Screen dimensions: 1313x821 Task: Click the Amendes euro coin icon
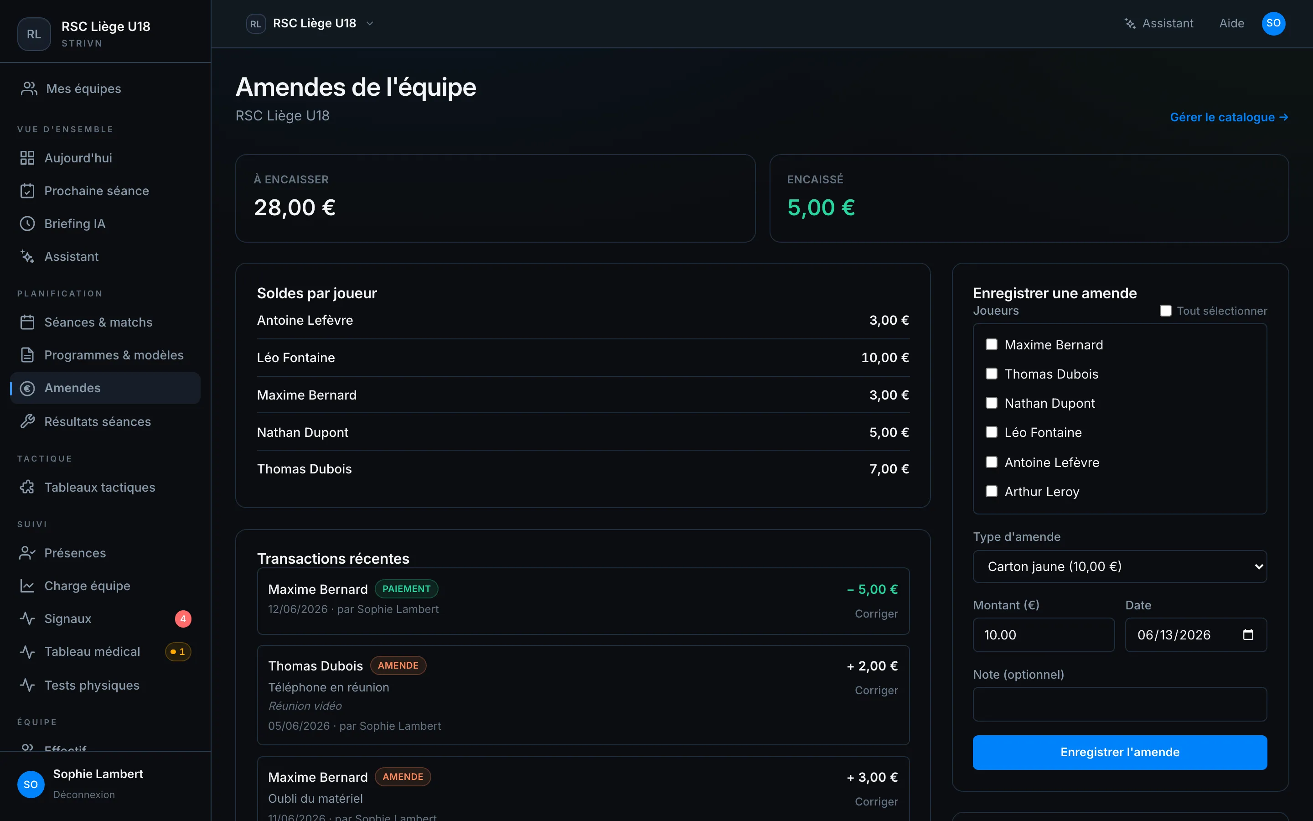pos(27,388)
